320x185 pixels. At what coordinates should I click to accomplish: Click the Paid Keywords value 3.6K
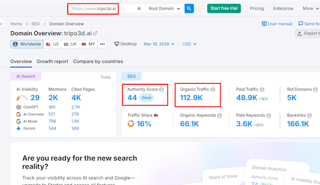point(244,124)
